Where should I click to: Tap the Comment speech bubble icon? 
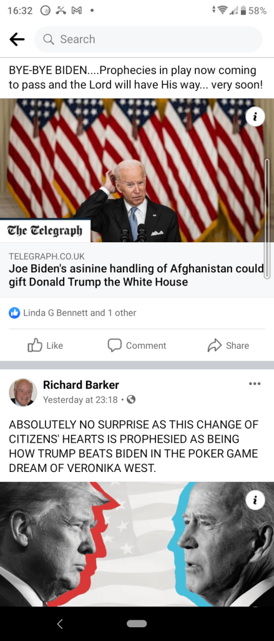coord(115,346)
